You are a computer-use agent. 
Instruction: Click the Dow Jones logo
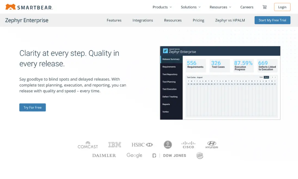coord(169,156)
